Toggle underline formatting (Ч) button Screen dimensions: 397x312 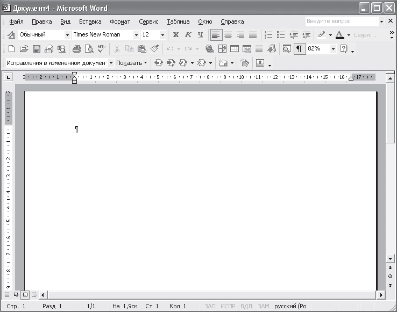tap(201, 35)
